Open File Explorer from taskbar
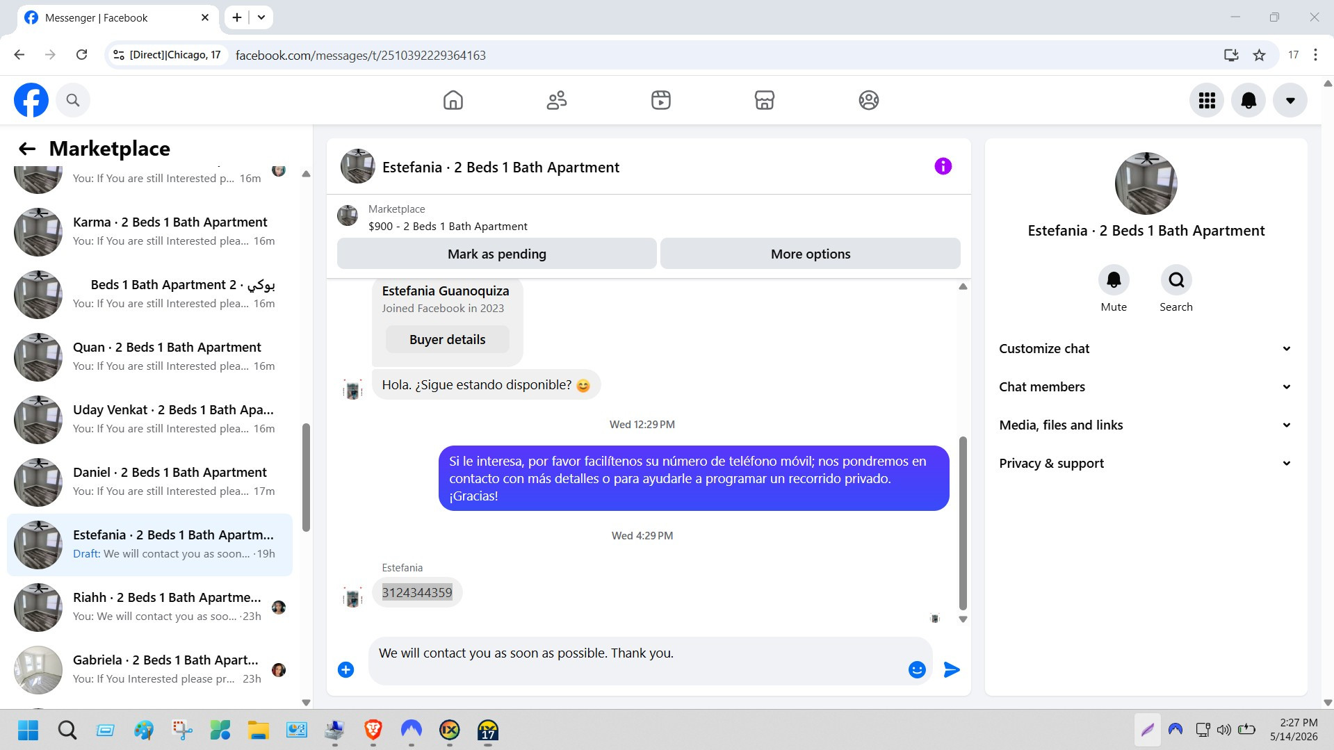Image resolution: width=1334 pixels, height=750 pixels. coord(259,730)
